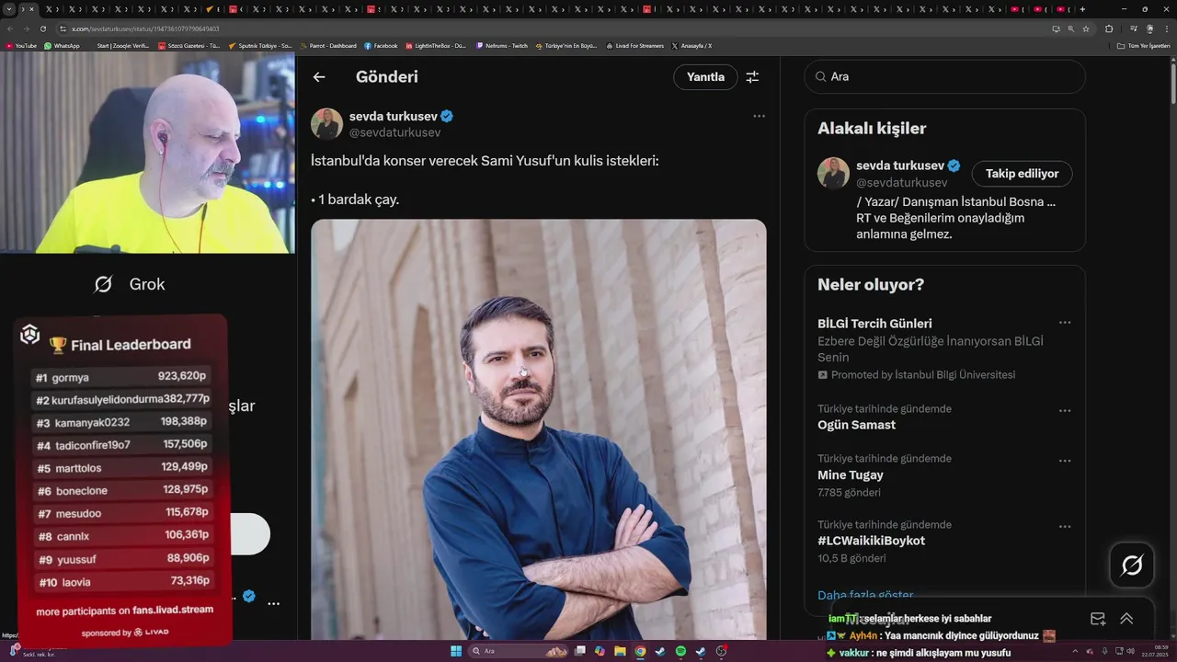Click the browser address bar URL
1177x662 pixels.
(x=144, y=29)
